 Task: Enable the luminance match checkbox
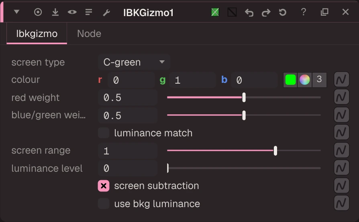point(104,133)
